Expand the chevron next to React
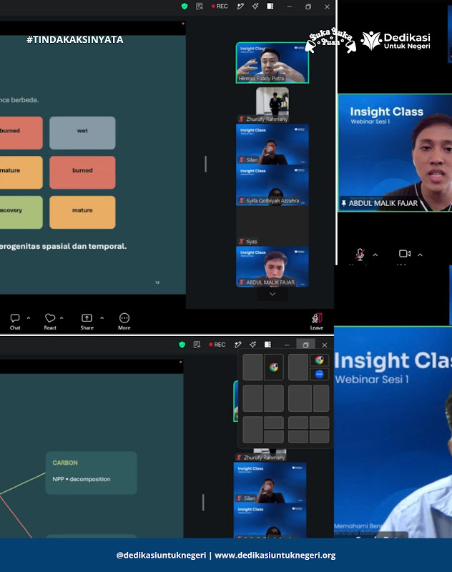The image size is (452, 572). (x=62, y=318)
